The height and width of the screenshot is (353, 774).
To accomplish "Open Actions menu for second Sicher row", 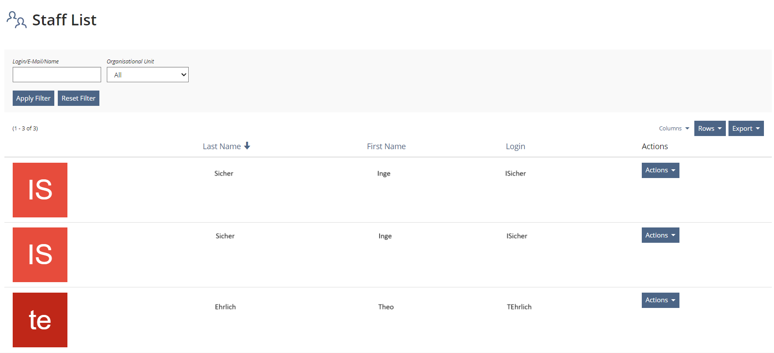I will (660, 235).
